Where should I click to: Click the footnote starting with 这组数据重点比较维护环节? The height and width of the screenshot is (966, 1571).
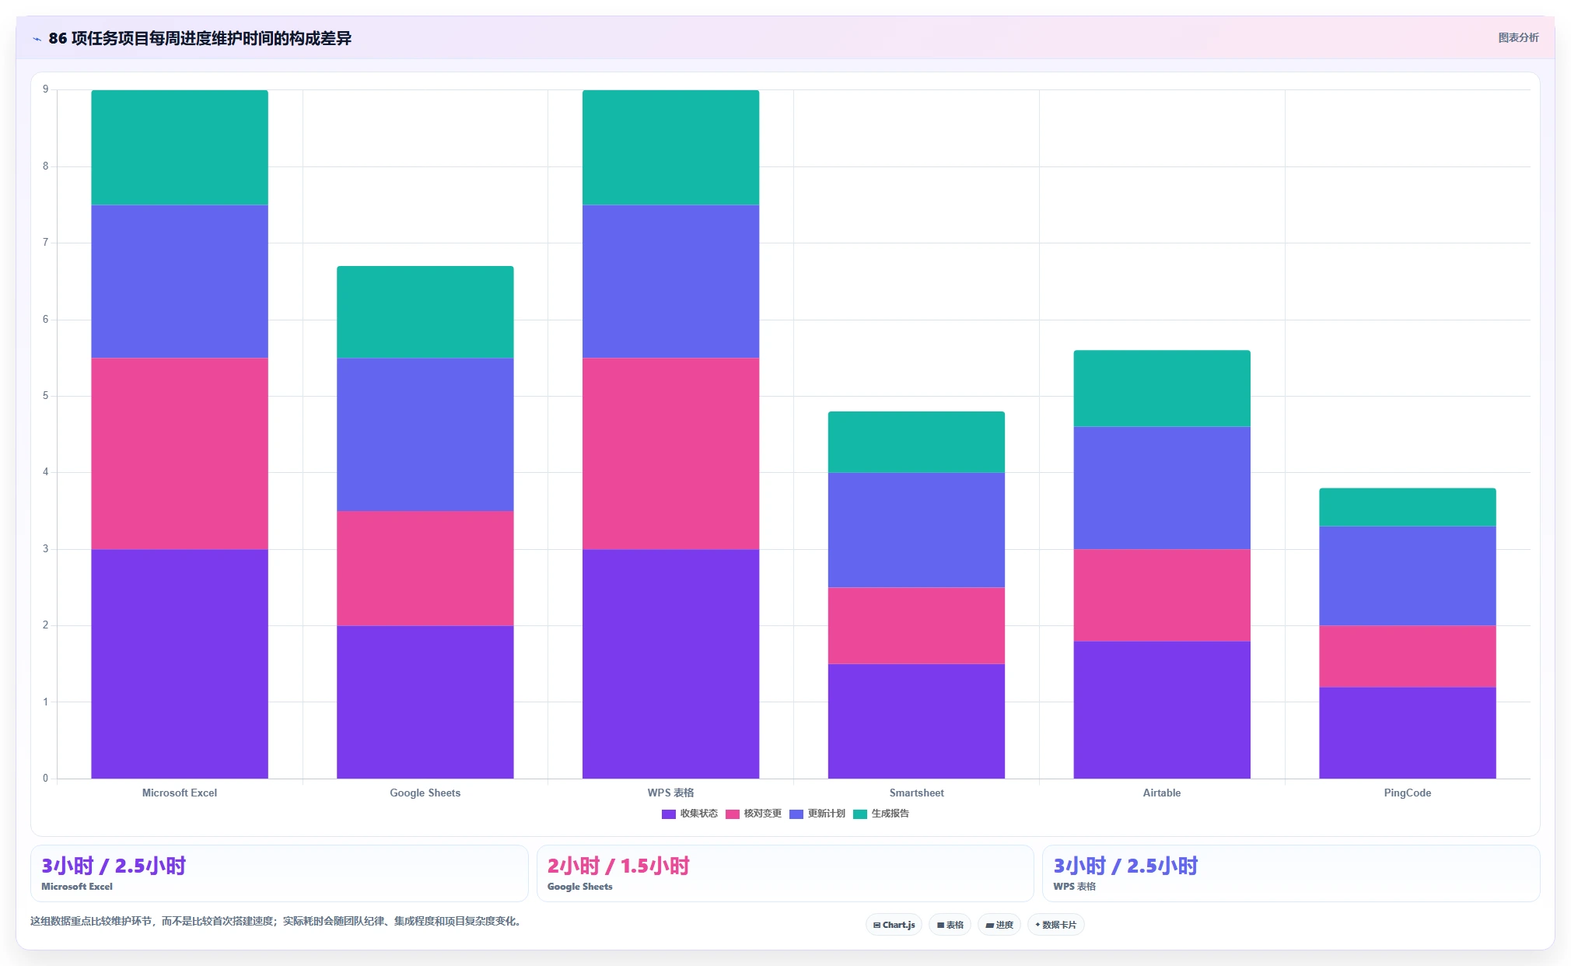[x=275, y=922]
